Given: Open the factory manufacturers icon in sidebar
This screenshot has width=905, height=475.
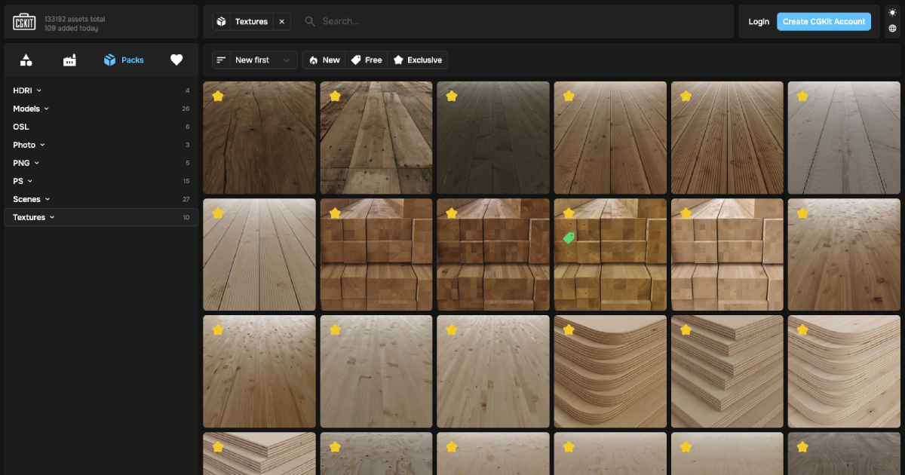Looking at the screenshot, I should pos(69,60).
